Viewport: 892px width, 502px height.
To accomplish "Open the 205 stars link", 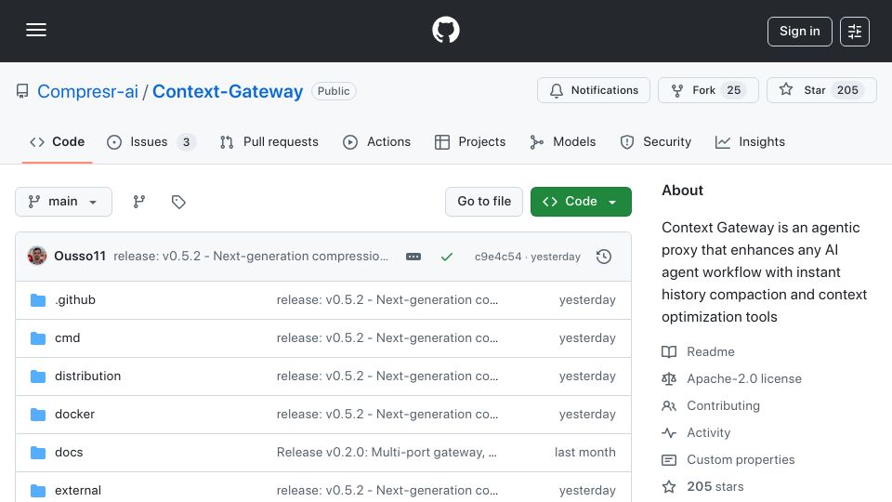I will coord(715,486).
